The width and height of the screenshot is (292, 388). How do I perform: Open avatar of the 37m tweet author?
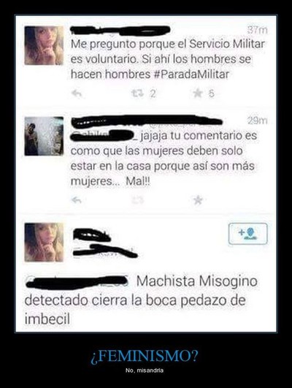[44, 45]
